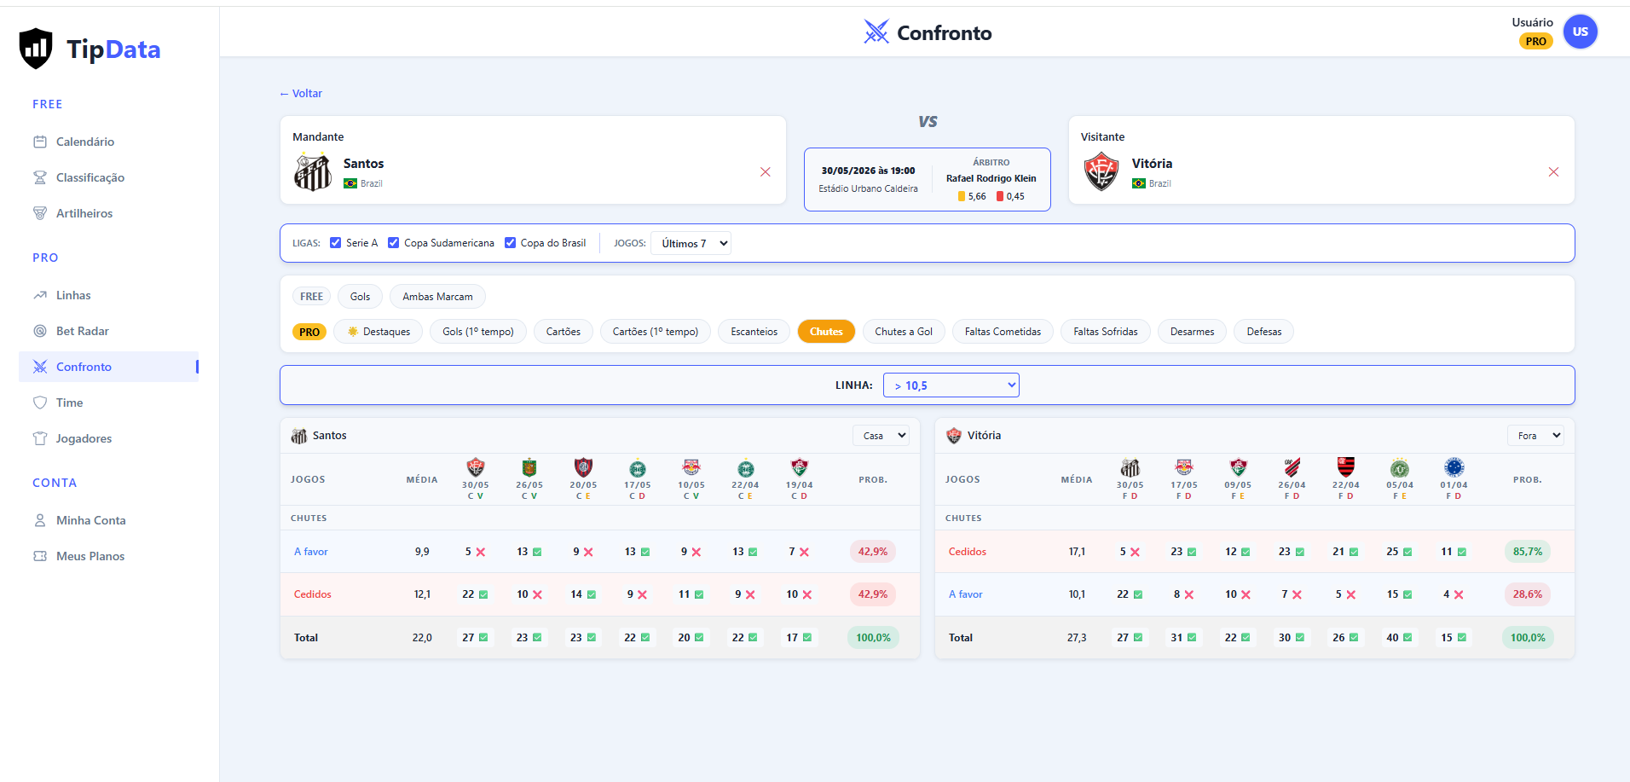Screen dimensions: 1630x782
Task: Expand the Linha > 10,5 dropdown
Action: click(x=951, y=385)
